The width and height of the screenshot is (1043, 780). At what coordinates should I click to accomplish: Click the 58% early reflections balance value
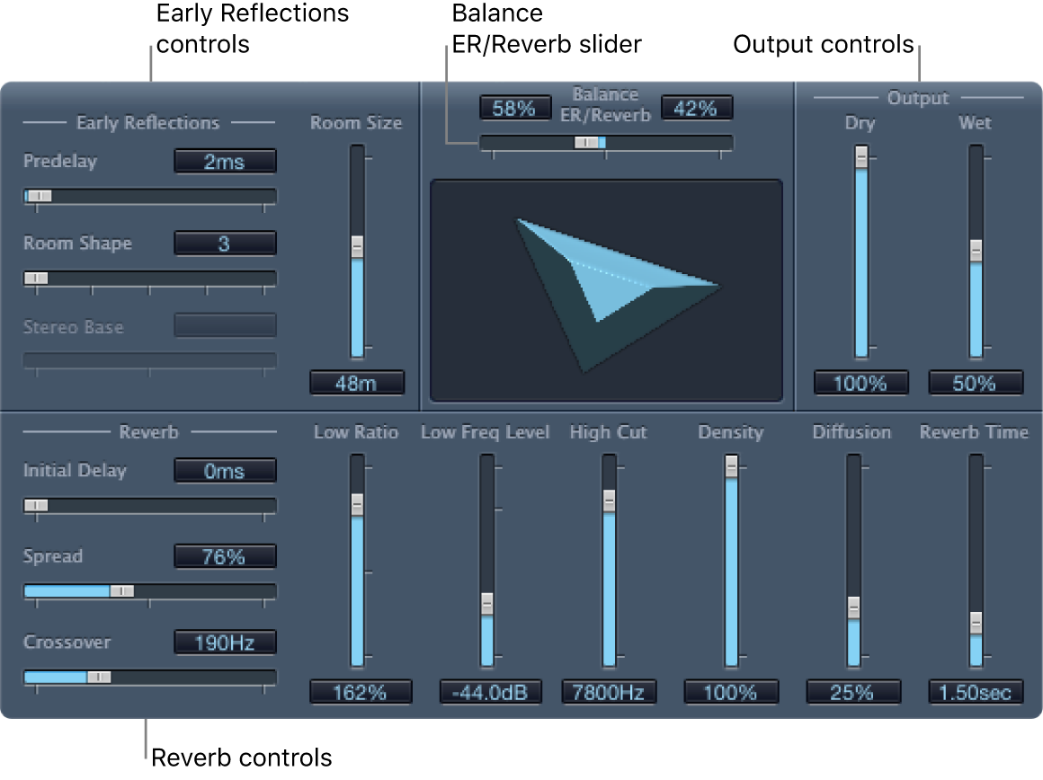(x=514, y=107)
